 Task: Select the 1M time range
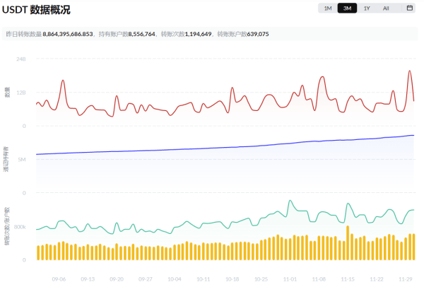pyautogui.click(x=328, y=8)
